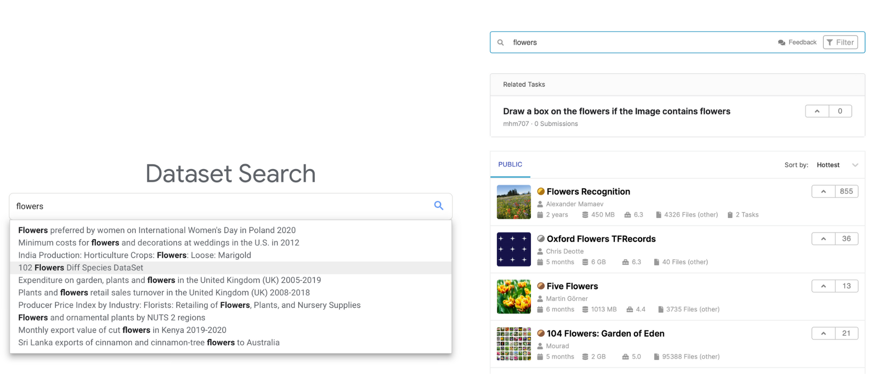This screenshot has width=885, height=374.
Task: Open the Flowers Recognition dataset title
Action: coord(588,192)
